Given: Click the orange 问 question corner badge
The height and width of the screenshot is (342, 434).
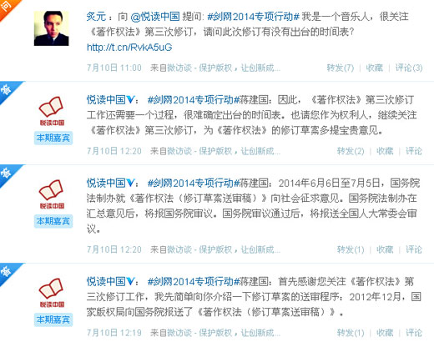Looking at the screenshot, I should pyautogui.click(x=7, y=7).
